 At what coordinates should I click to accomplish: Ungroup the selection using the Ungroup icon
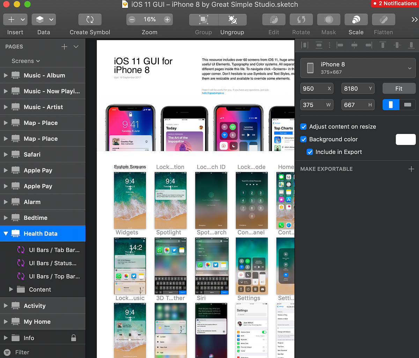[232, 20]
